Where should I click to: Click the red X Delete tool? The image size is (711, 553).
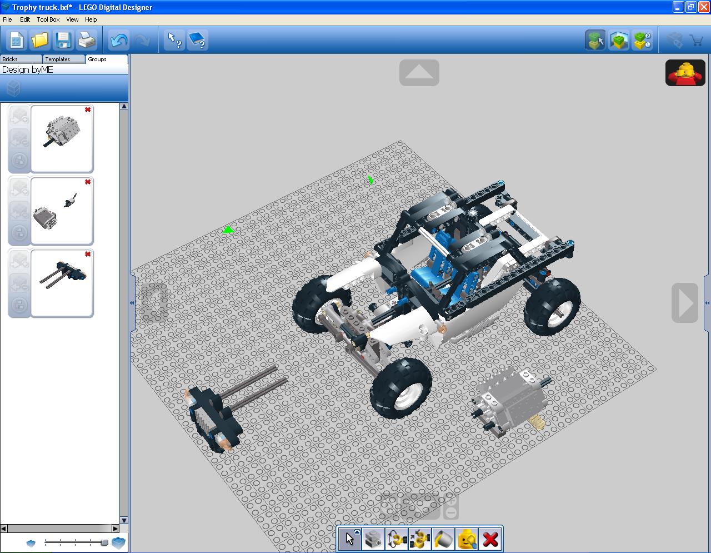tap(490, 539)
